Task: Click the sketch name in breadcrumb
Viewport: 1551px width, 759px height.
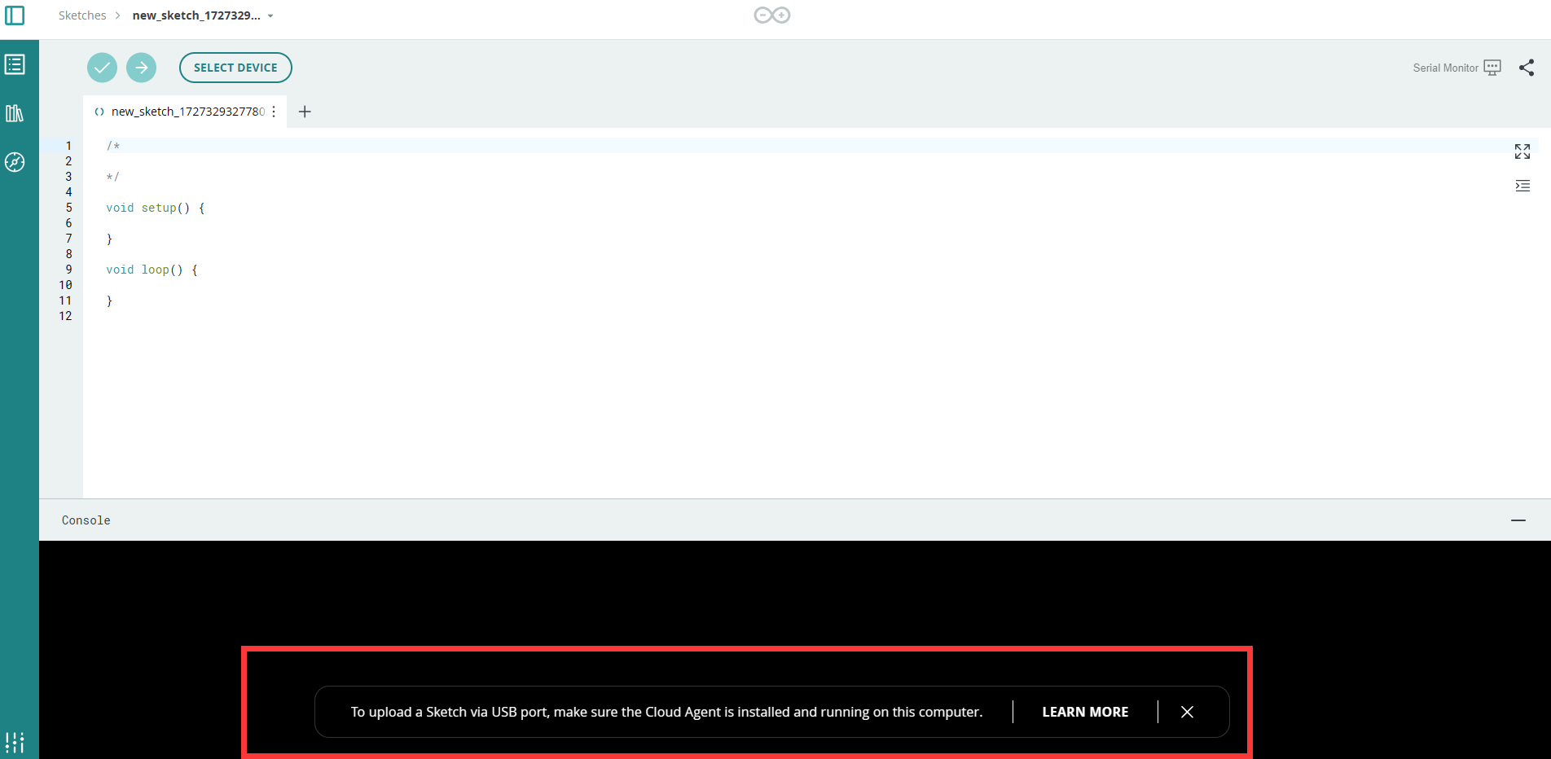Action: [196, 15]
